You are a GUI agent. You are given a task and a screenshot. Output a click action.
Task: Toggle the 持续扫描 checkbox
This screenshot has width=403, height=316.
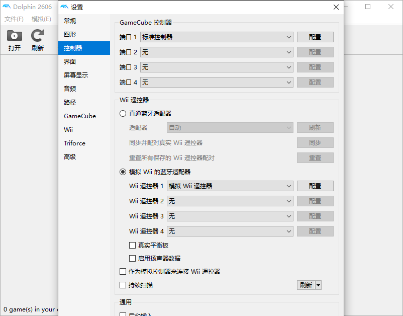[x=123, y=285]
